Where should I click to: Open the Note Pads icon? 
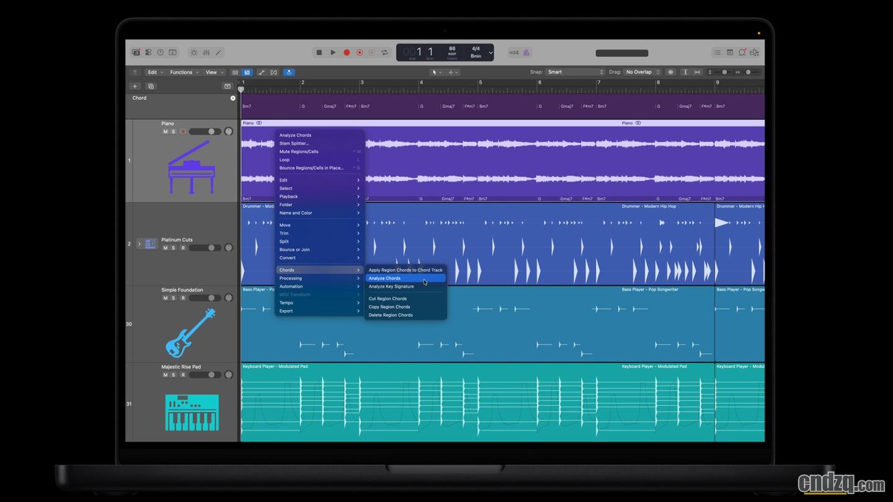pos(730,53)
